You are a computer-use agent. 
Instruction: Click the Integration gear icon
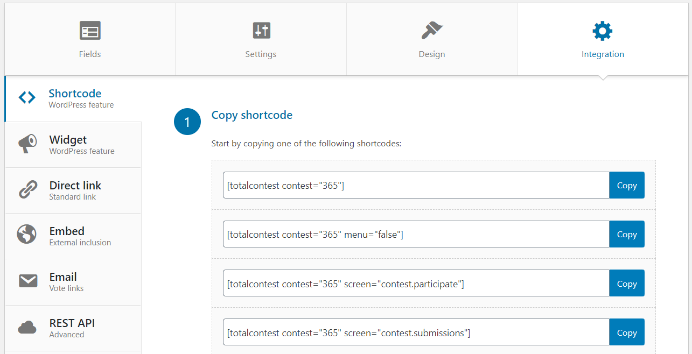[603, 31]
